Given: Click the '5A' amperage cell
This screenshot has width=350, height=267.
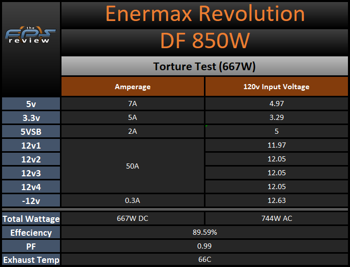Looking at the screenshot, I should click(133, 117).
